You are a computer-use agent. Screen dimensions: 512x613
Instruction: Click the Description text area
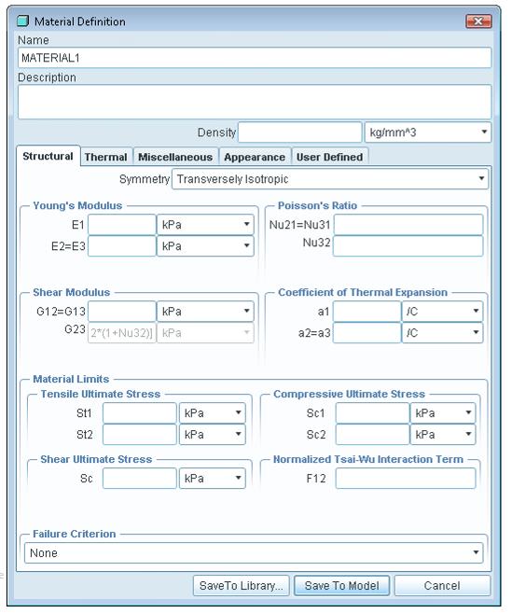pyautogui.click(x=255, y=102)
